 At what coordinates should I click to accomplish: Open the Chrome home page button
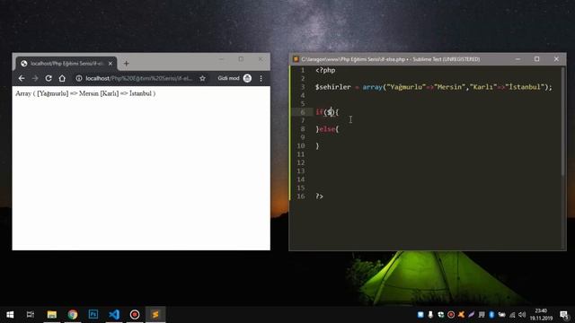(x=62, y=78)
